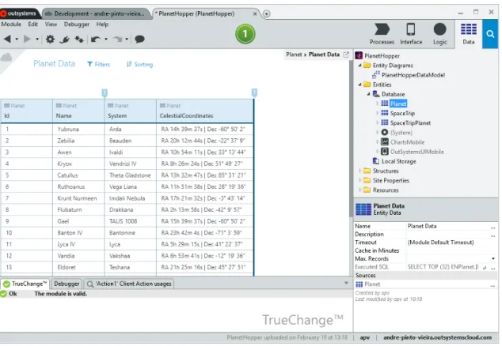
Task: Switch to the Processes layer
Action: point(382,34)
